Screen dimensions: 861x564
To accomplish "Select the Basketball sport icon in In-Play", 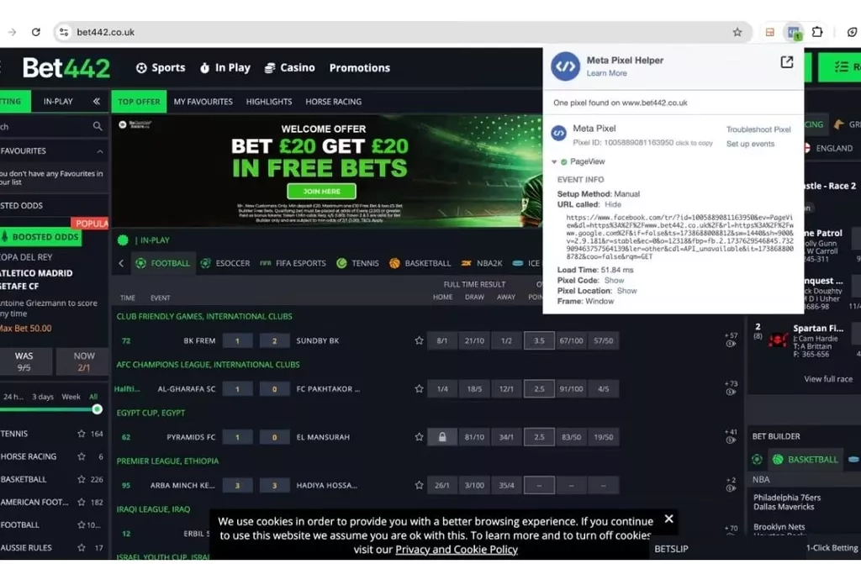I will [394, 263].
